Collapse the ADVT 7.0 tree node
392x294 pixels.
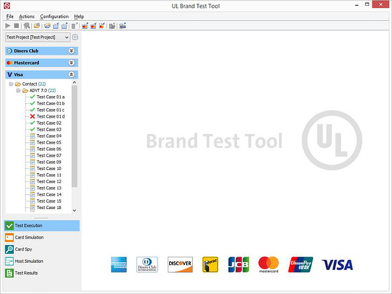18,91
